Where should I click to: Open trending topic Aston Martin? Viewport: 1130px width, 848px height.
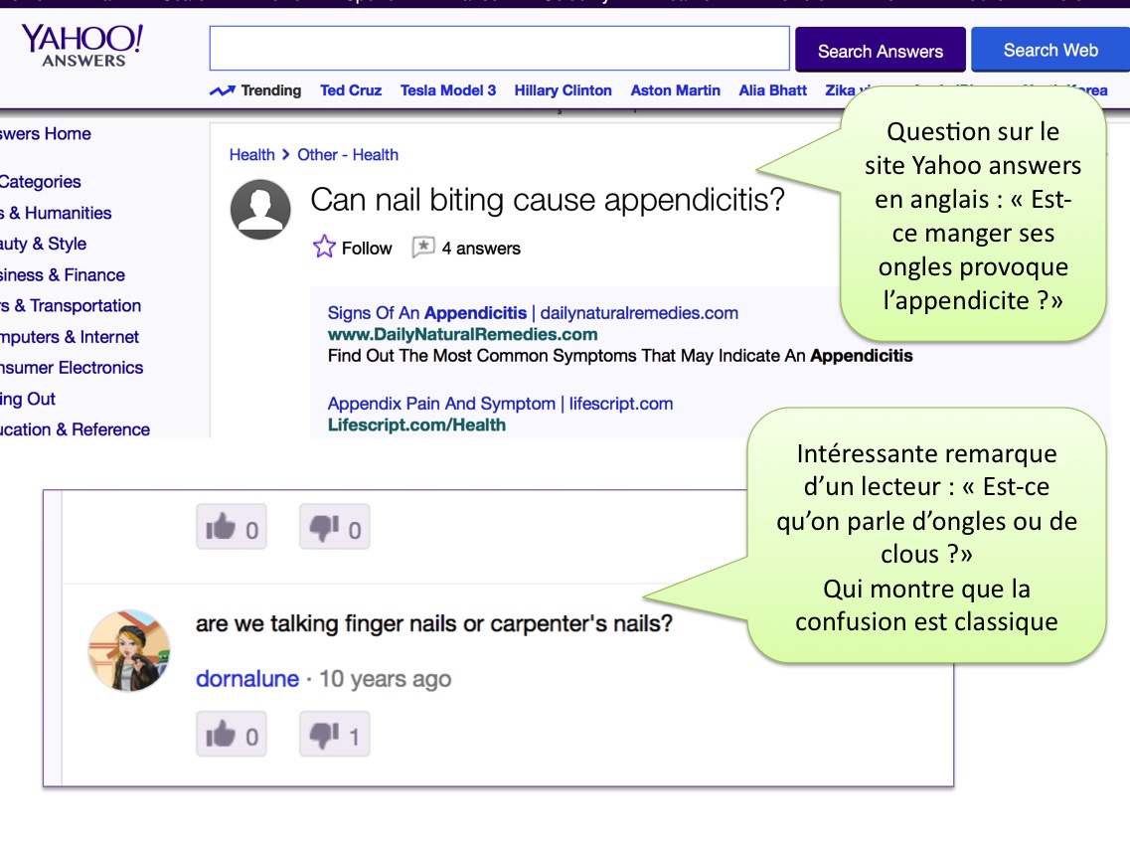tap(675, 90)
